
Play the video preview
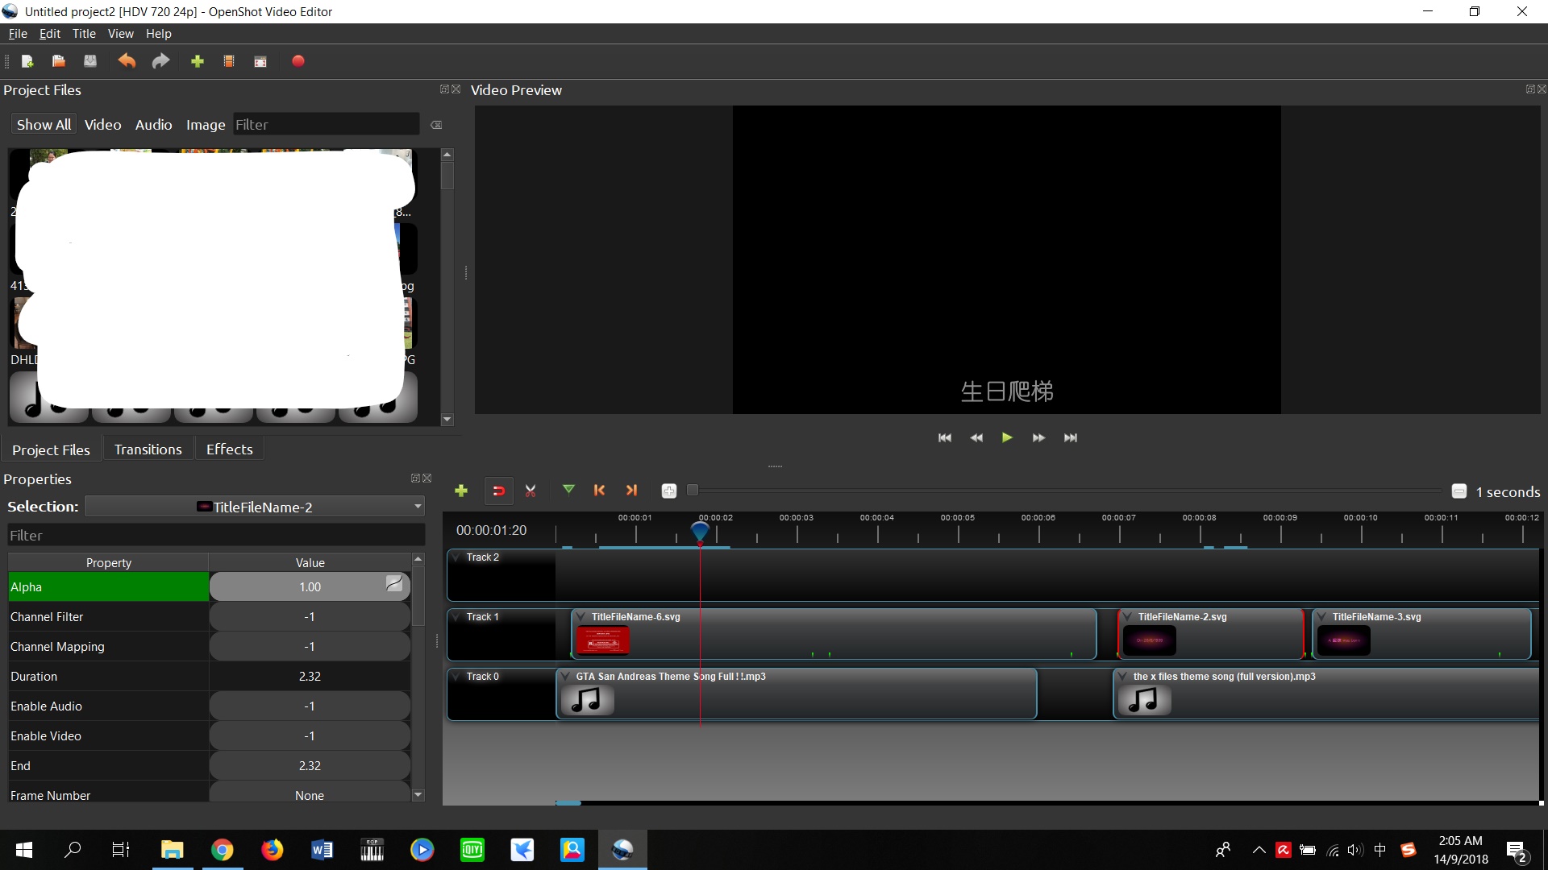click(1007, 437)
